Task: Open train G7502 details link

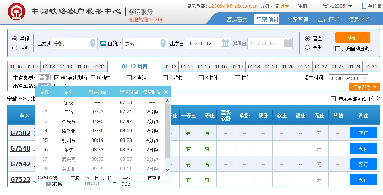Action: (20, 133)
